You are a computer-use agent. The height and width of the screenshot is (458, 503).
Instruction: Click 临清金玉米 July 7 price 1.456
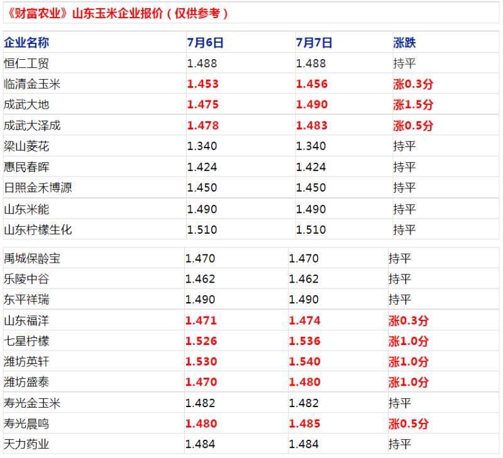click(x=311, y=84)
